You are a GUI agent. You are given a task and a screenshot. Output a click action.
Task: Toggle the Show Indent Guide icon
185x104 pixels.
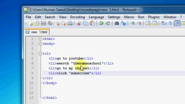coord(177,23)
